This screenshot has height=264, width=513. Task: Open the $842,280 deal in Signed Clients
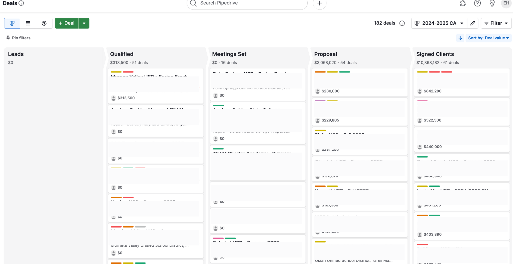pyautogui.click(x=462, y=82)
